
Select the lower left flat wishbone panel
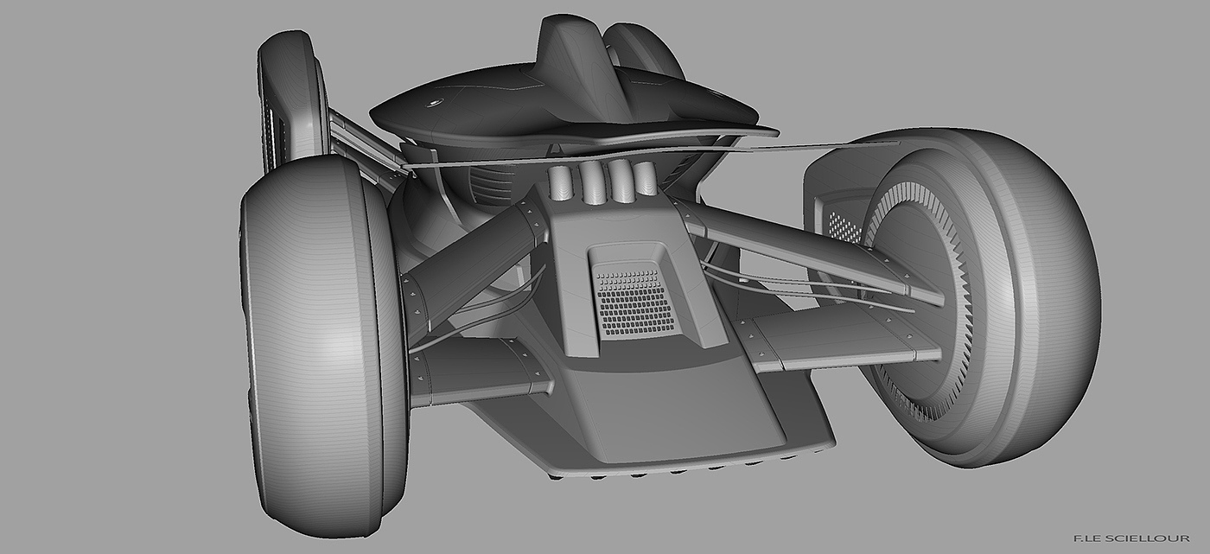[x=481, y=371]
